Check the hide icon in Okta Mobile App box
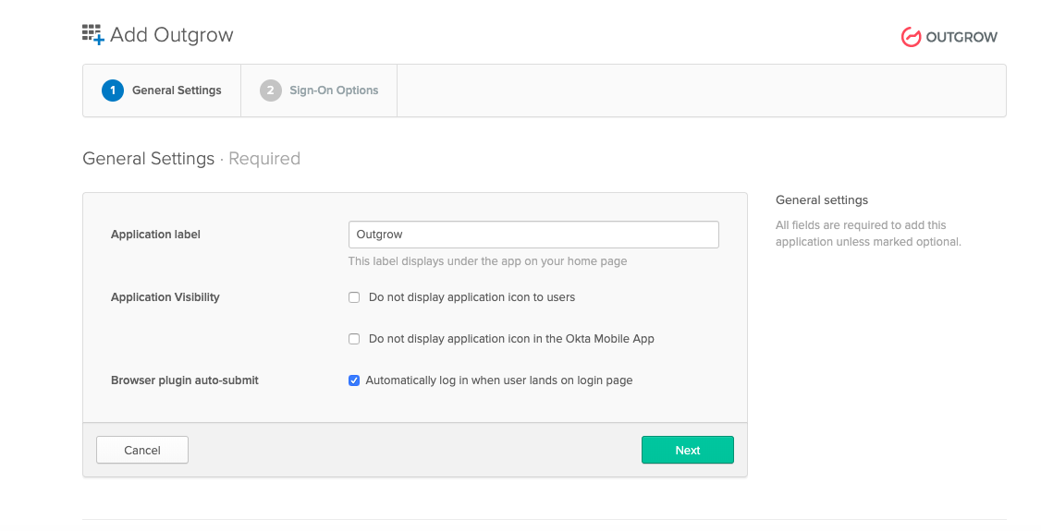The width and height of the screenshot is (1041, 531). [354, 339]
